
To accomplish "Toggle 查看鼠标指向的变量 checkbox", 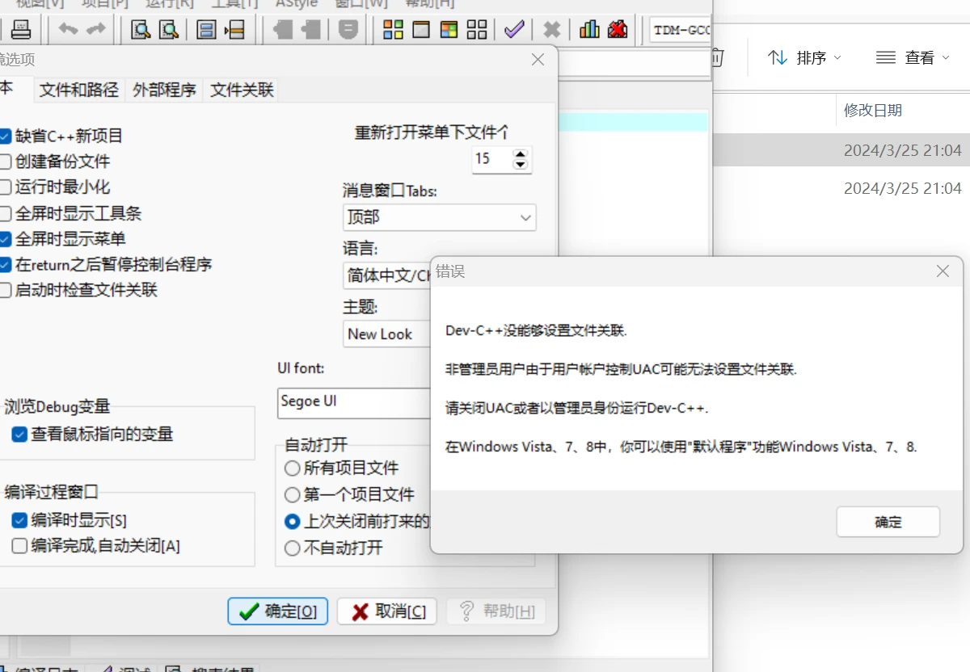I will click(x=20, y=435).
